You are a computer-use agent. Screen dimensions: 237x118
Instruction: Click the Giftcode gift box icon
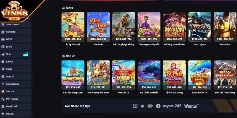tap(3, 91)
